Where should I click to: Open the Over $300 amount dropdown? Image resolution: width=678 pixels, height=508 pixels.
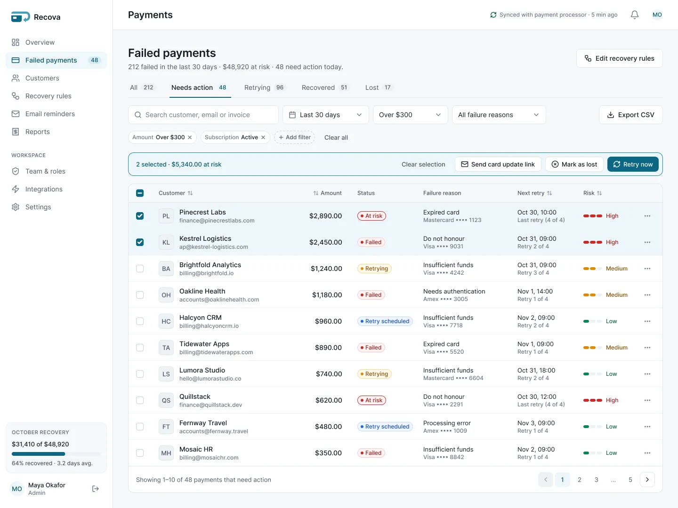410,115
